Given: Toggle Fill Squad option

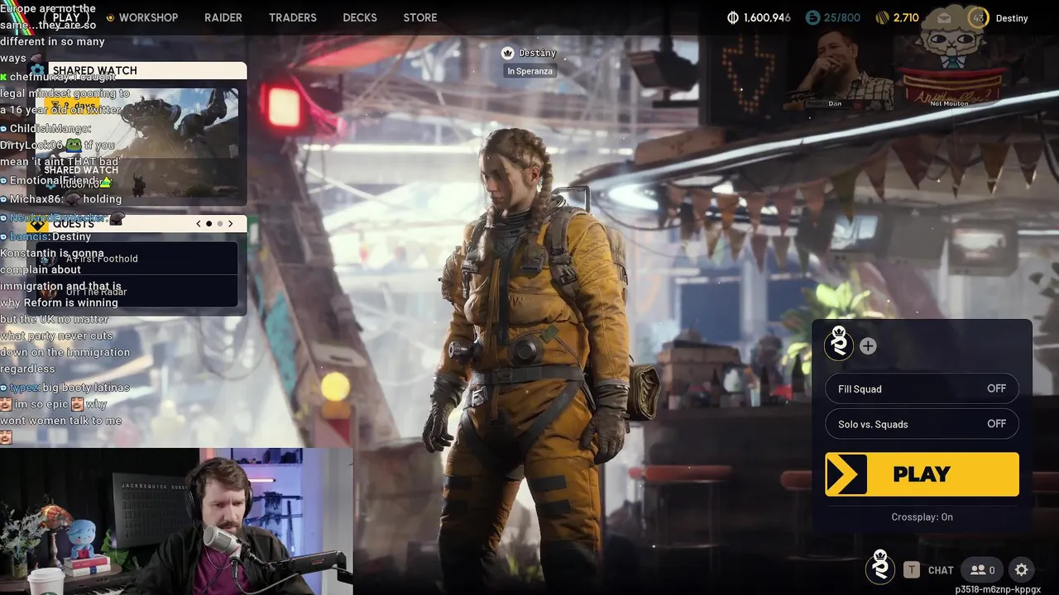Looking at the screenshot, I should [922, 388].
